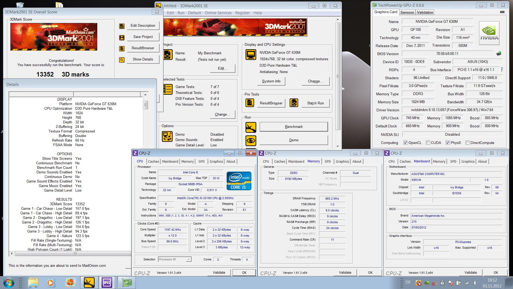513x289 pixels.
Task: Click the Recycle Bin desktop icon
Action: 20,4
